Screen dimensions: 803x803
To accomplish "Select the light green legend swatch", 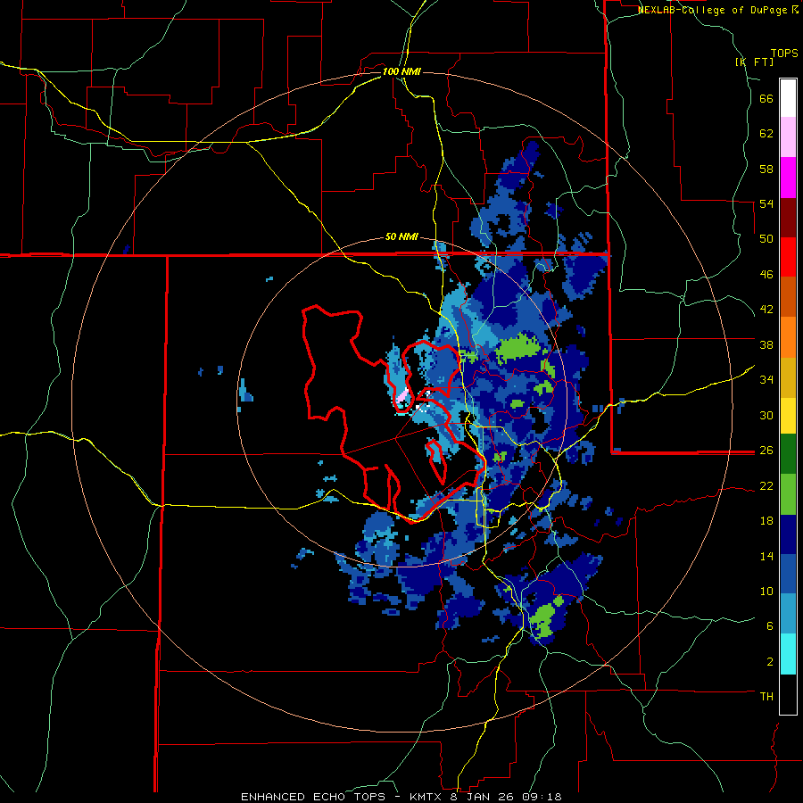I will [788, 494].
